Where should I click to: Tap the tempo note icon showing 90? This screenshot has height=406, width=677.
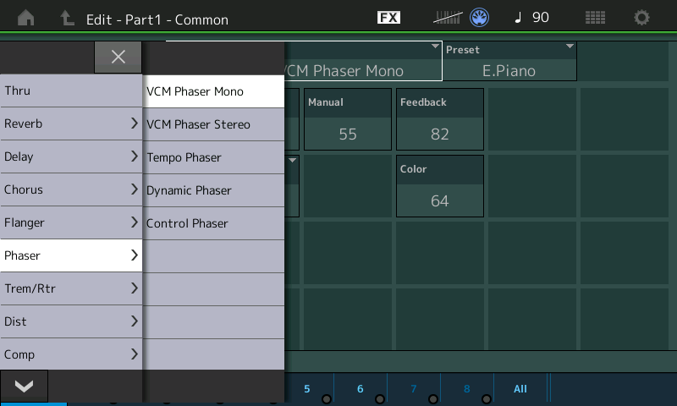click(531, 18)
